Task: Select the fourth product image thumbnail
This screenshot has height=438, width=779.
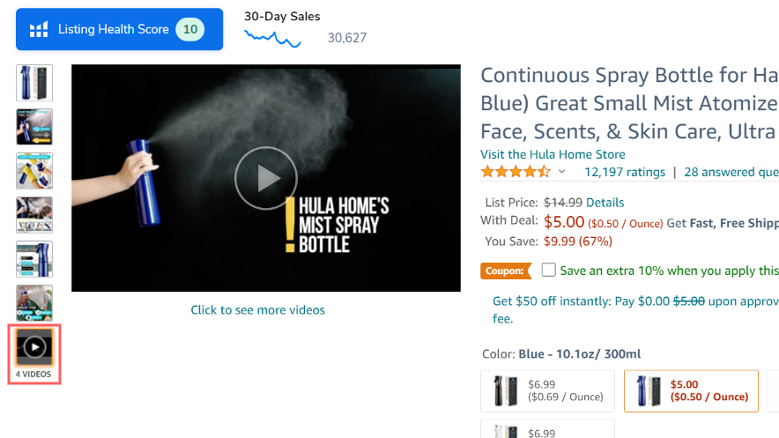Action: click(34, 215)
